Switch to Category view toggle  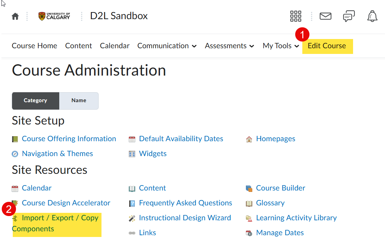click(35, 101)
